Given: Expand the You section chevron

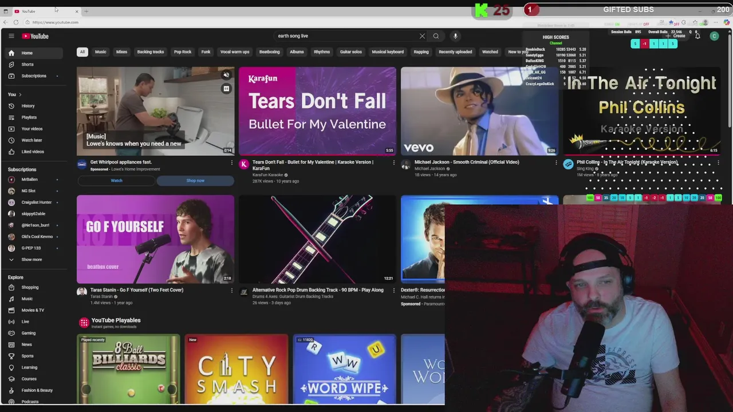Looking at the screenshot, I should (x=20, y=94).
